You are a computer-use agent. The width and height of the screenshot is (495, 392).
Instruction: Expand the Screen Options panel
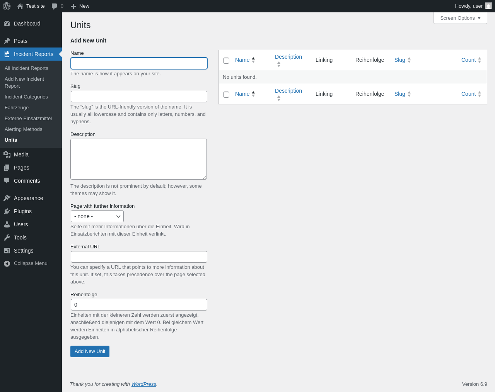[x=460, y=18]
